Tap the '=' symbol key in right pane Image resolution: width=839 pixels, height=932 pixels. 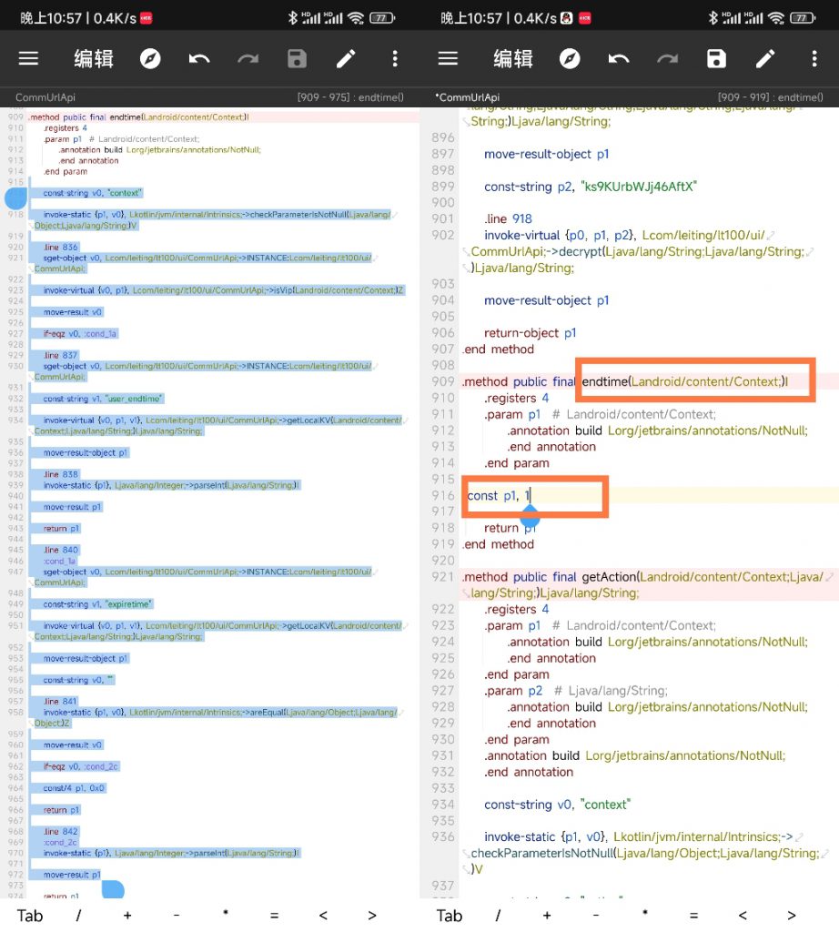point(693,916)
